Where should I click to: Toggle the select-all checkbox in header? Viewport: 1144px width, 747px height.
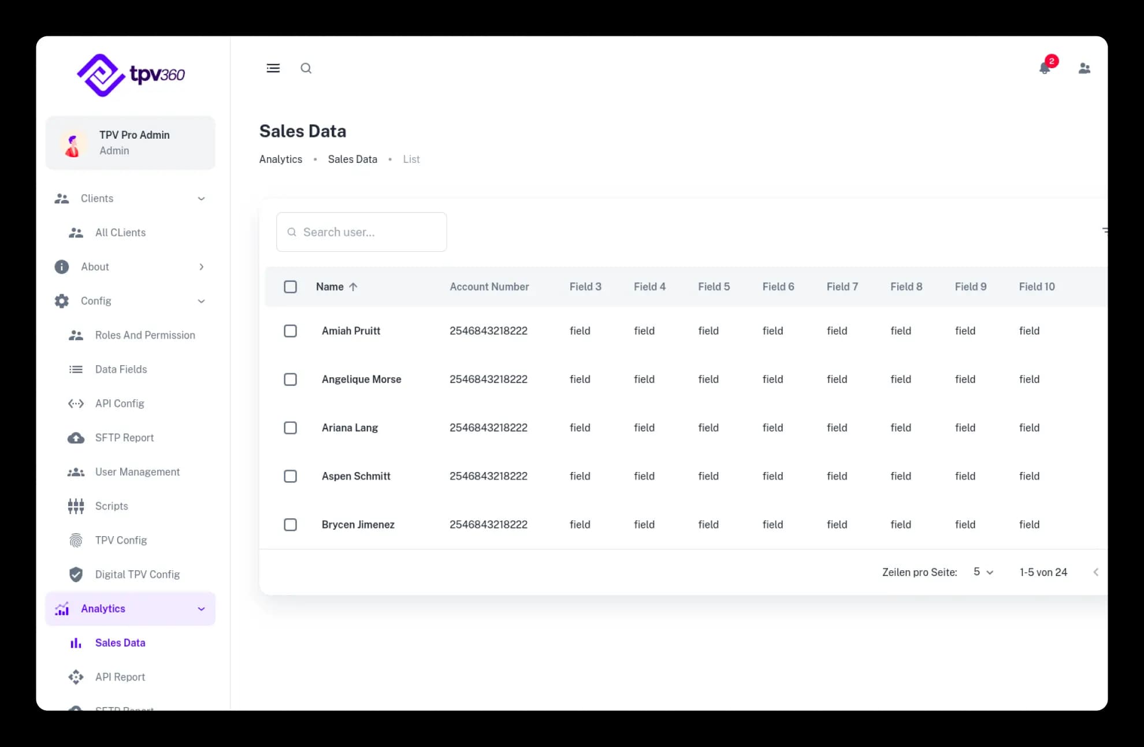pyautogui.click(x=291, y=287)
